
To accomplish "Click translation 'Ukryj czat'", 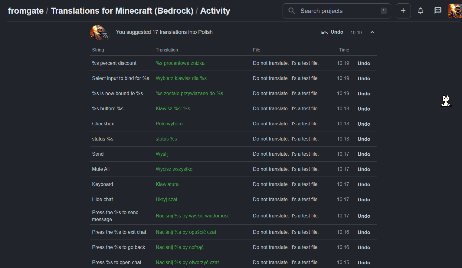I will pos(166,199).
